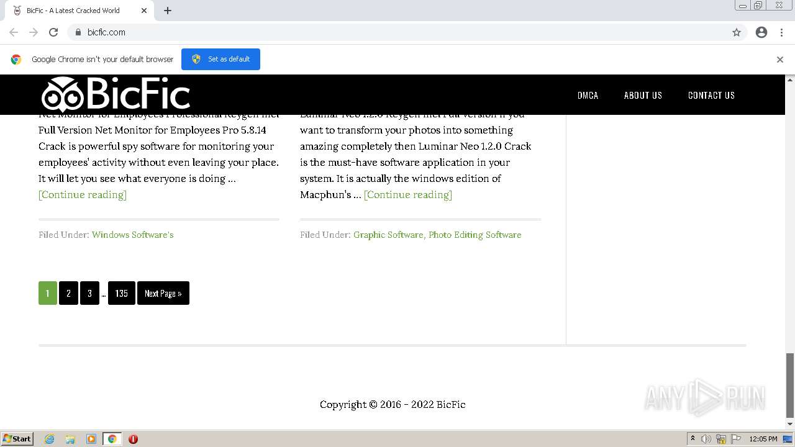795x447 pixels.
Task: Open the Chrome three-dot menu
Action: [781, 32]
